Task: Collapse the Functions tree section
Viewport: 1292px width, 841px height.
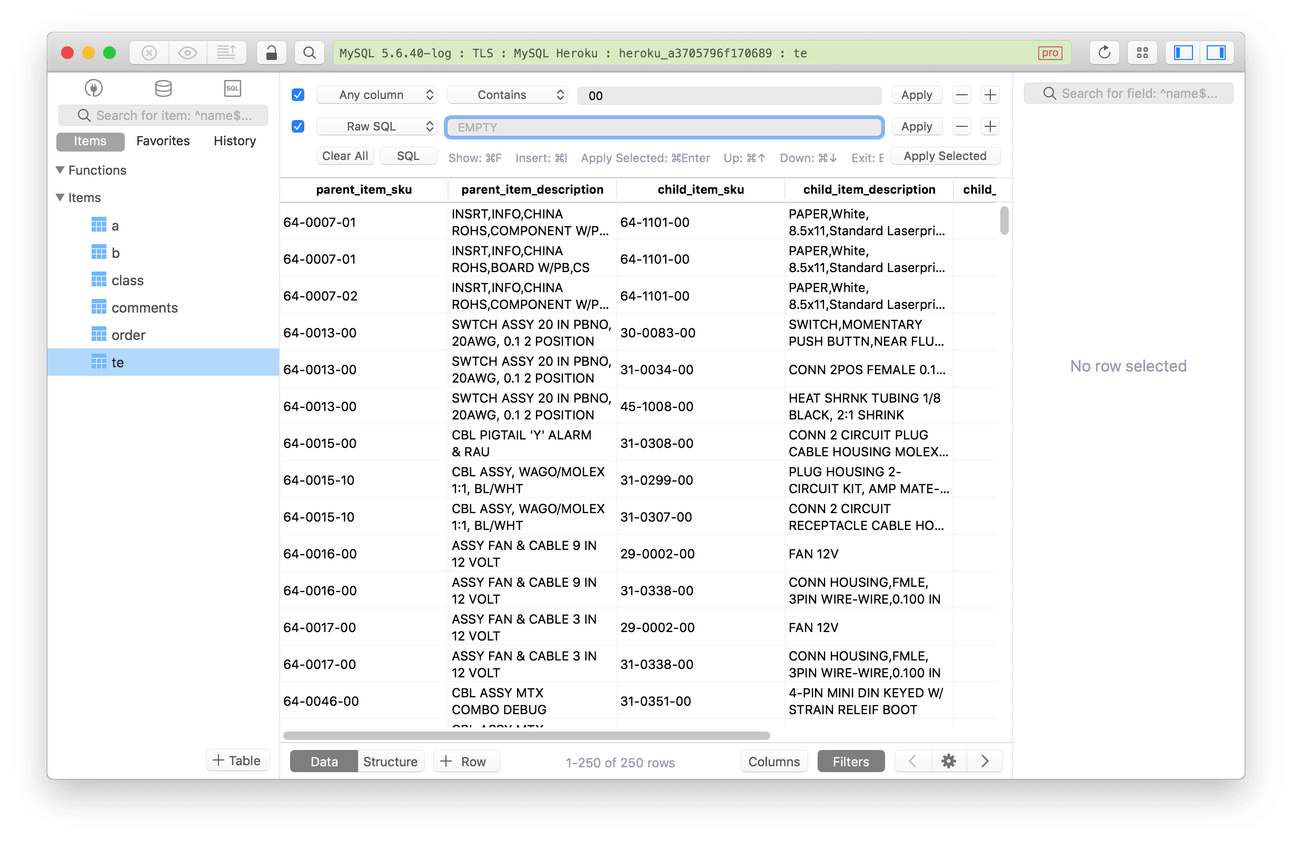Action: (60, 171)
